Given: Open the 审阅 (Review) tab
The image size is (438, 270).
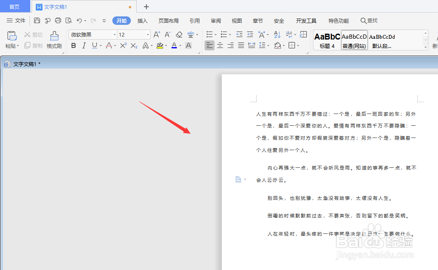Looking at the screenshot, I should [x=216, y=21].
